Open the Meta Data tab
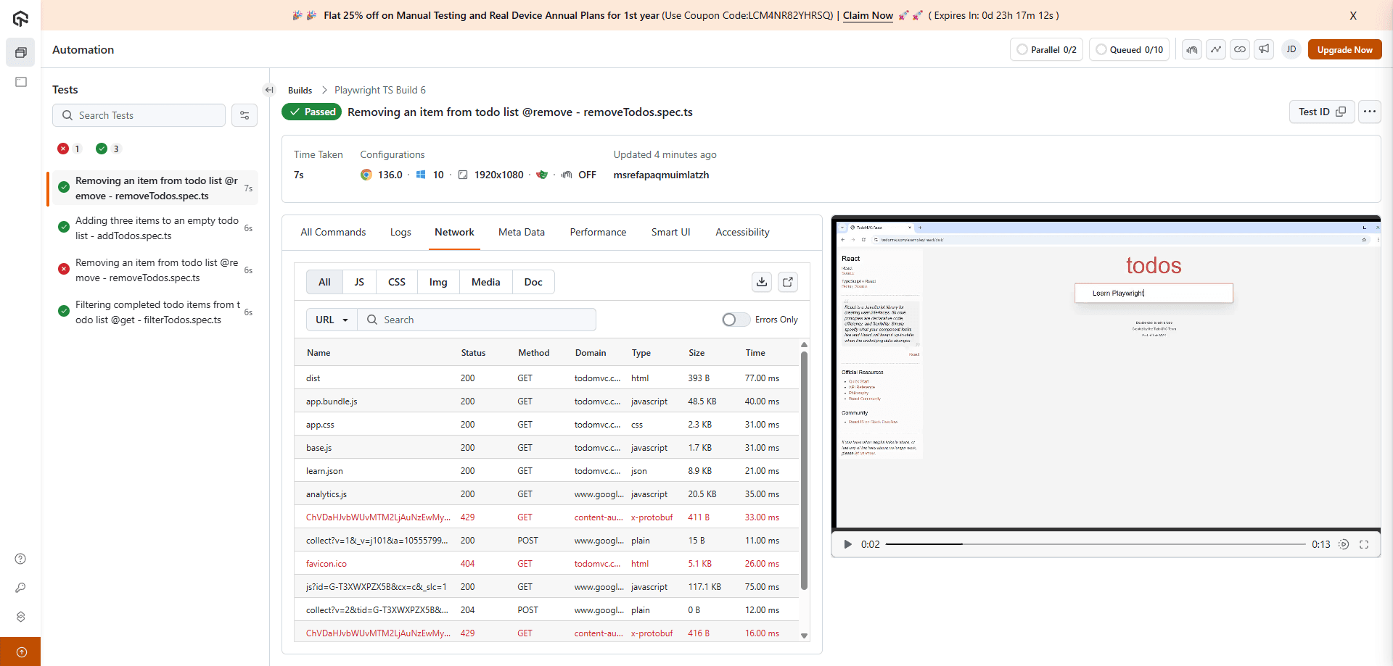Viewport: 1393px width, 666px height. pos(522,232)
